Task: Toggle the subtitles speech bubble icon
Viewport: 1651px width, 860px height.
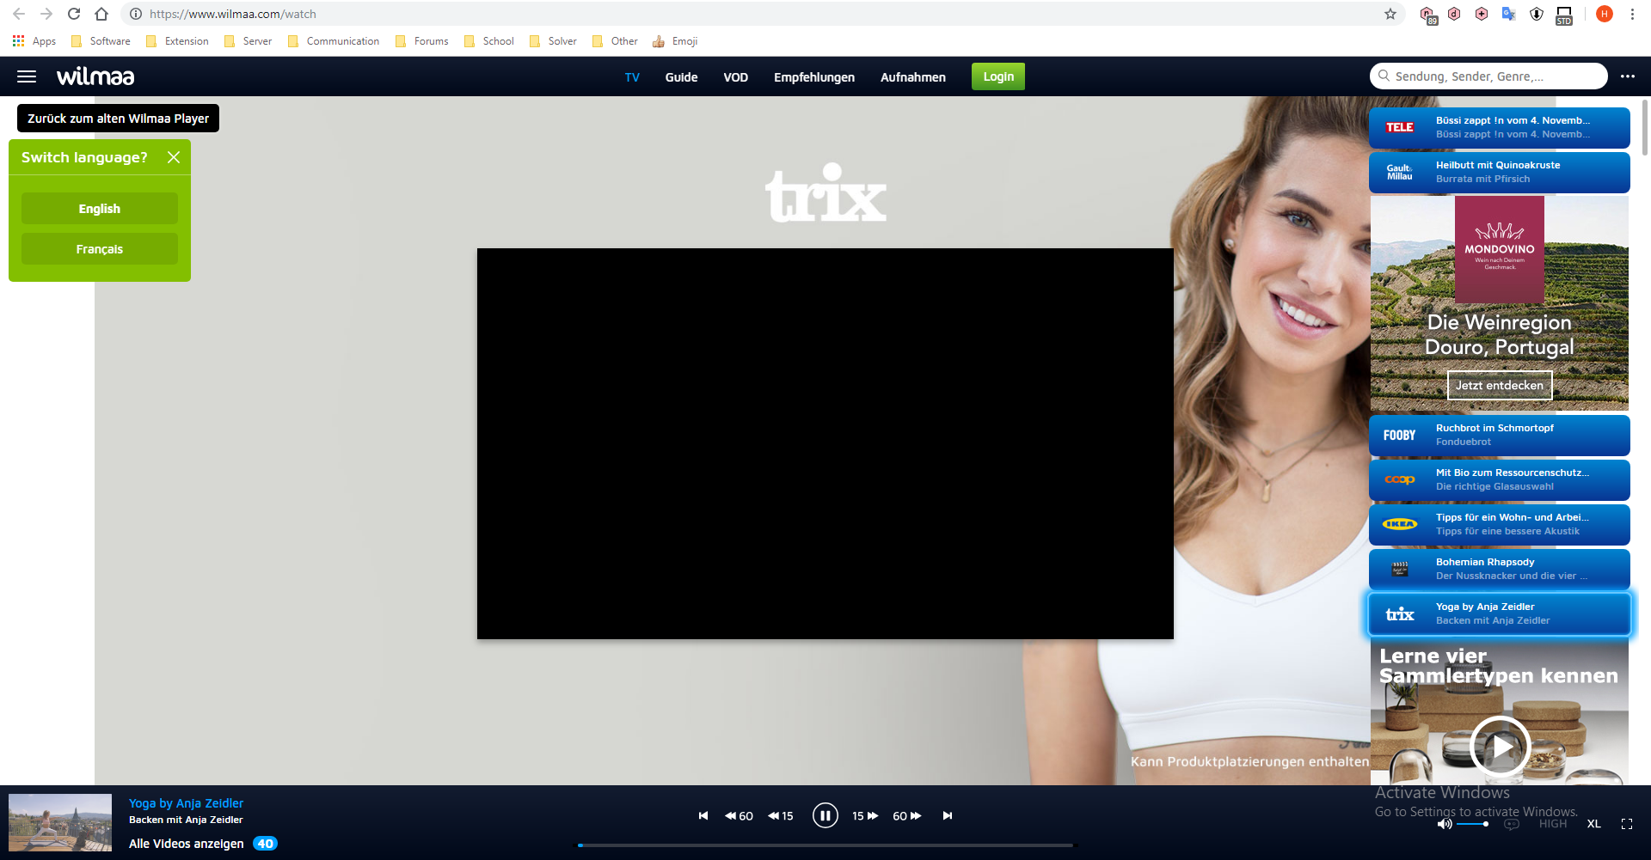Action: click(1512, 824)
